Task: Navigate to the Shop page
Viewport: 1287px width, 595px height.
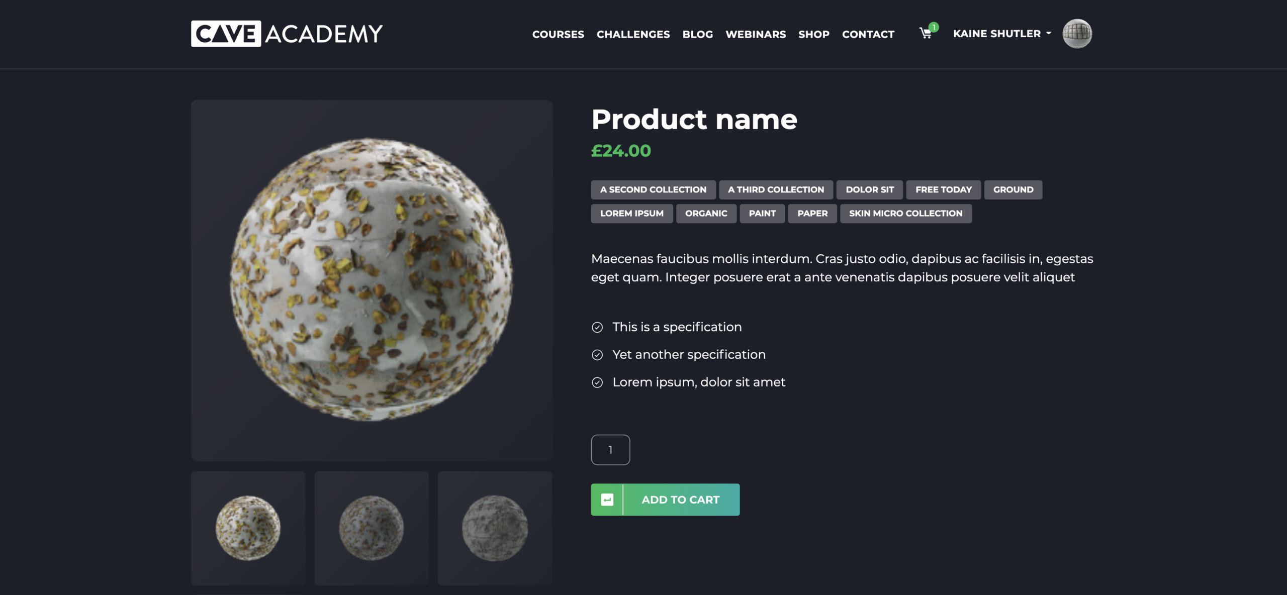Action: 813,34
